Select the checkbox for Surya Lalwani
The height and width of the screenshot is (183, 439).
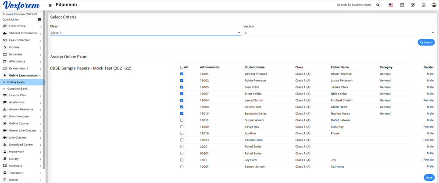point(182,120)
